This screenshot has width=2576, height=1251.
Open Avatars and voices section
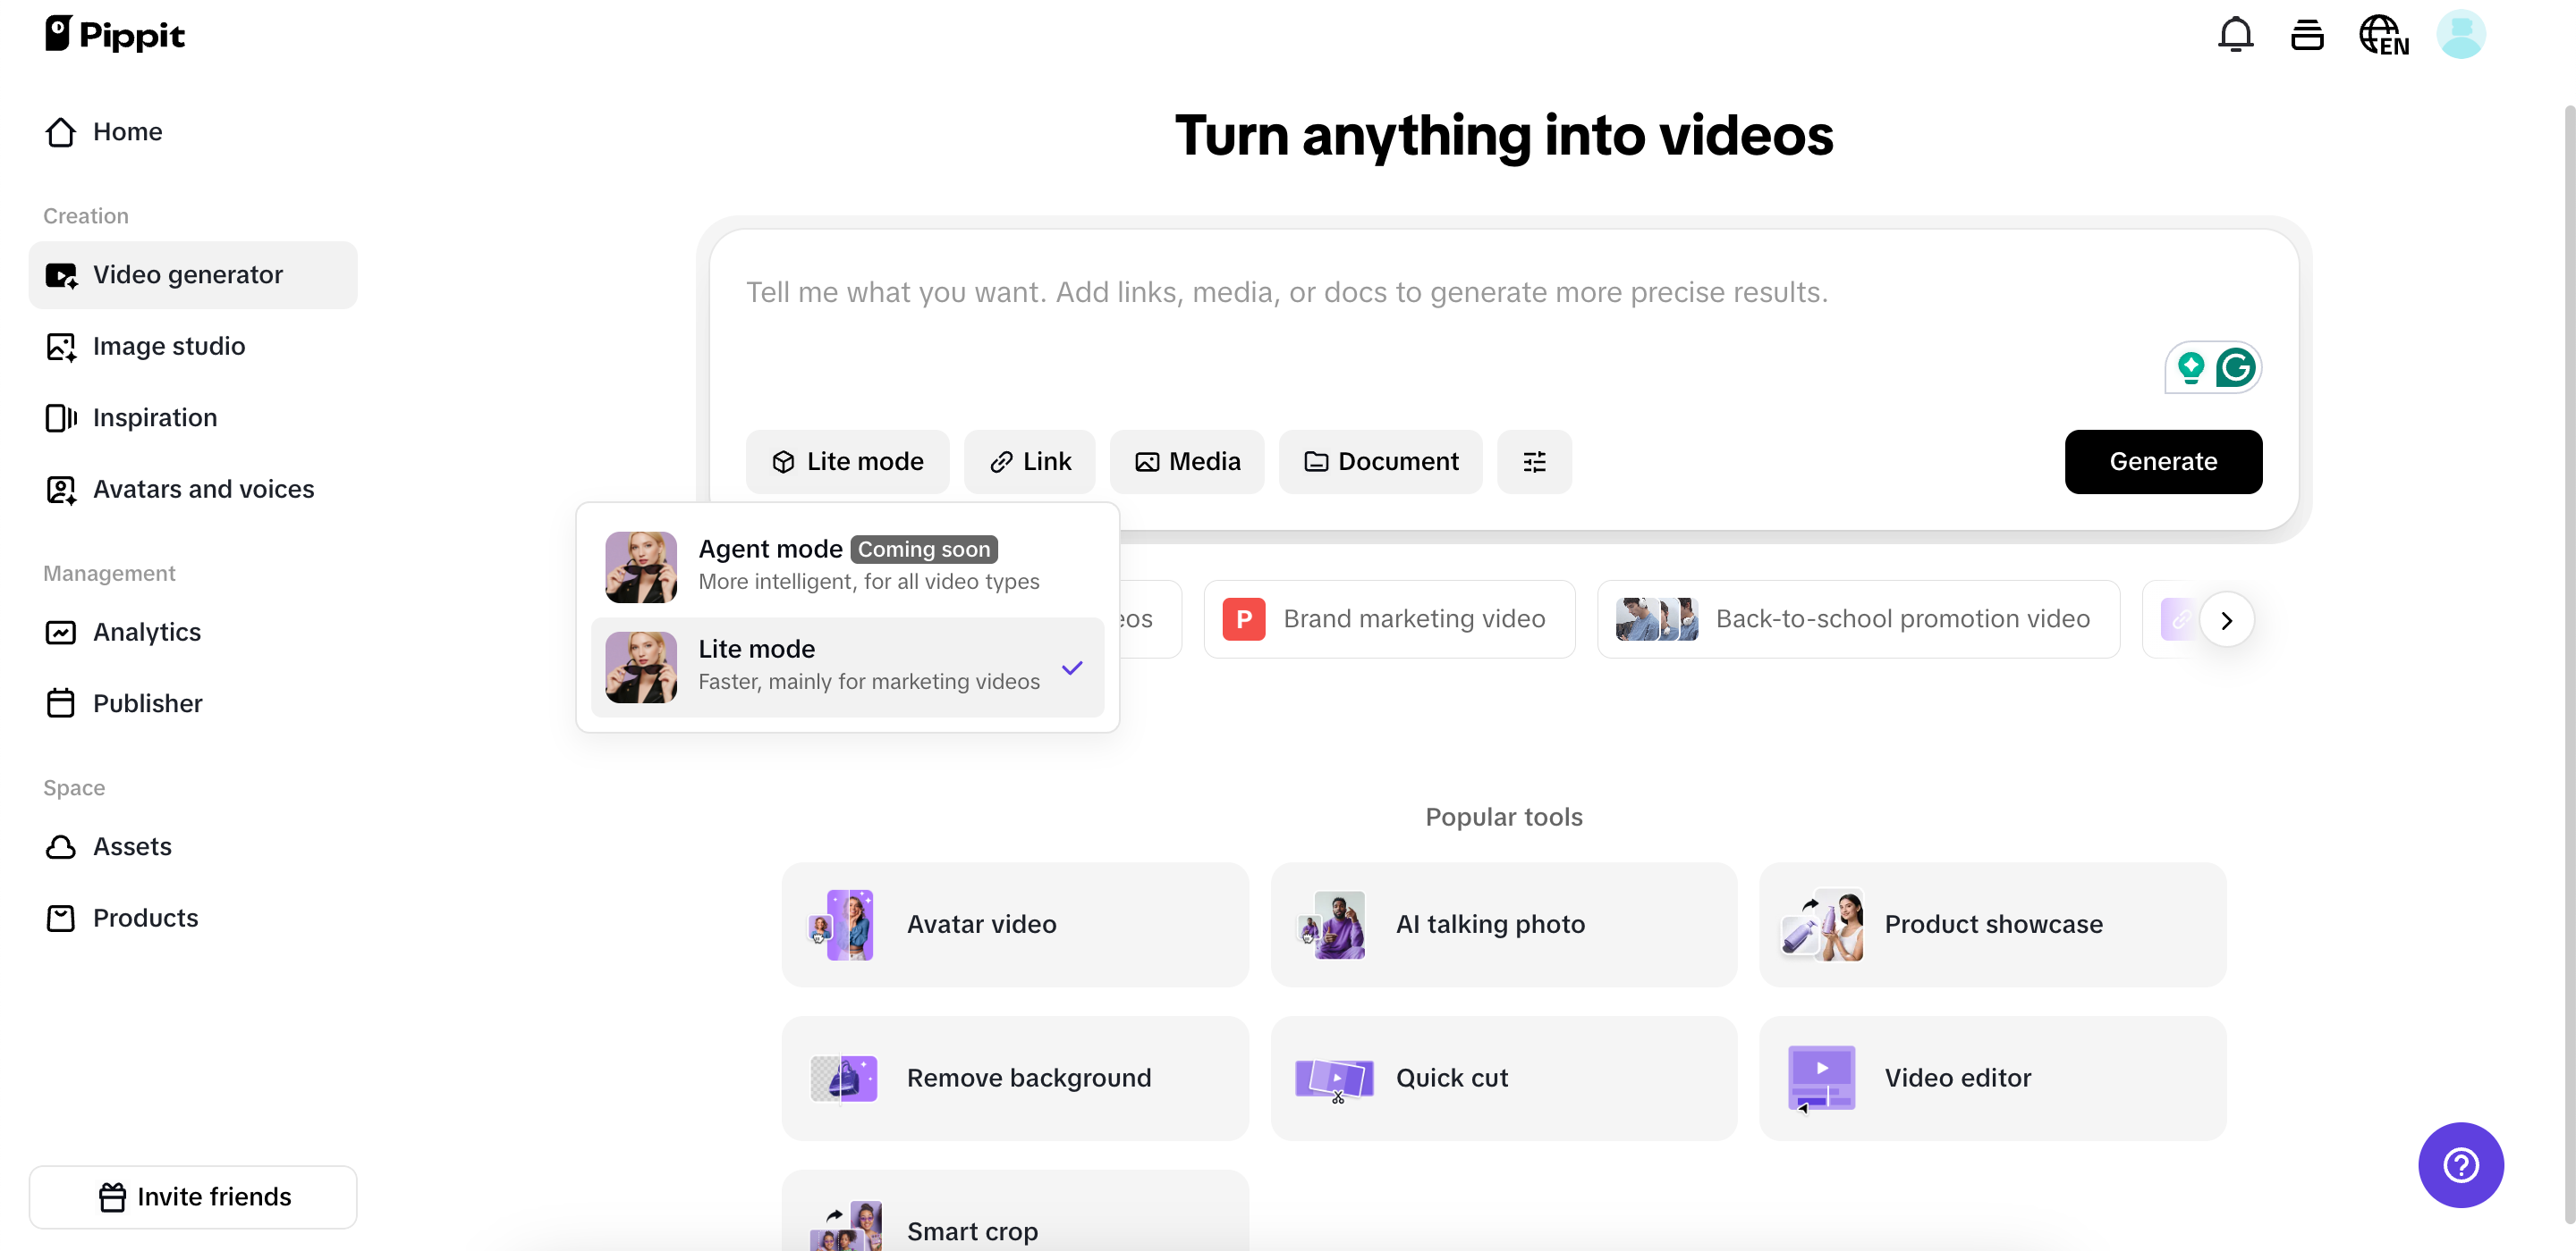(203, 489)
